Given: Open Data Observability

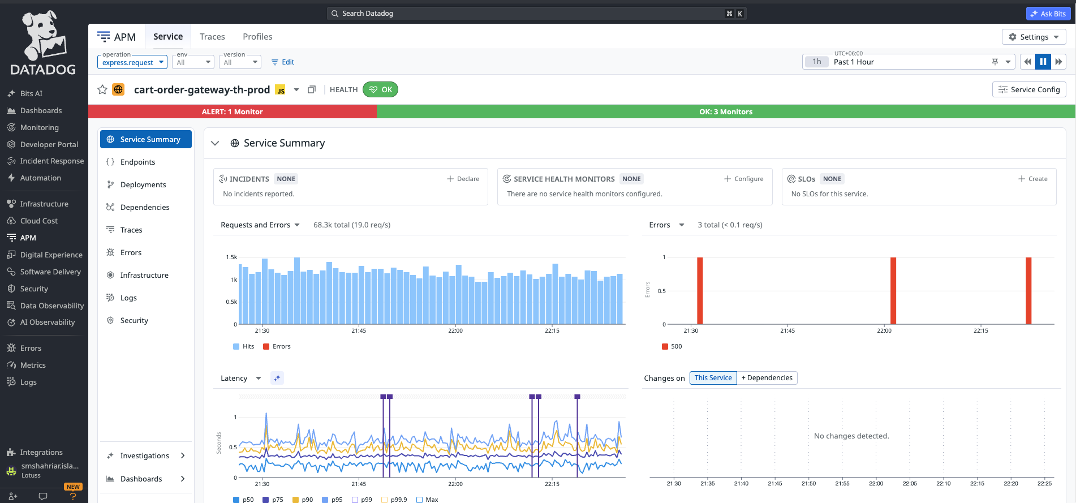Looking at the screenshot, I should tap(51, 306).
